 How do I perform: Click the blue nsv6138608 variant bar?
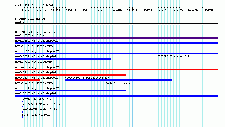[x=116, y=54]
